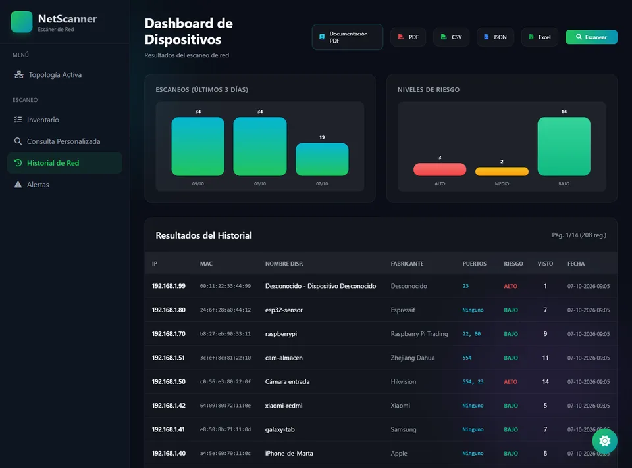Open Consulta Personalizada menu entry
The image size is (632, 468).
click(x=65, y=141)
